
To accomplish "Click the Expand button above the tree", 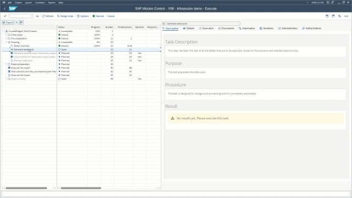I will pos(8,23).
